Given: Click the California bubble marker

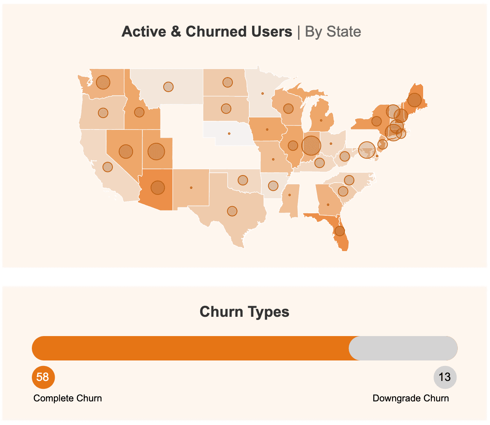Looking at the screenshot, I should [107, 167].
